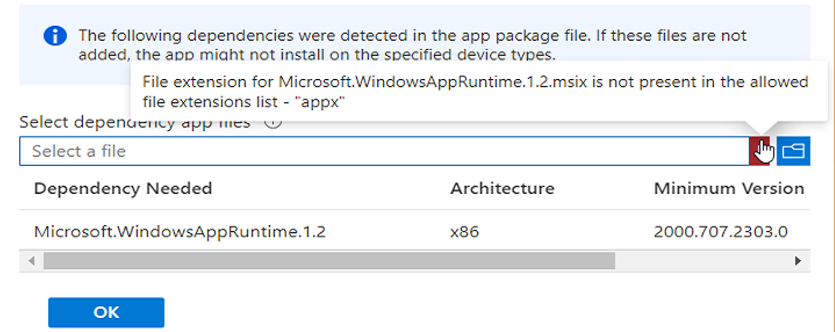Click the blue info icon in banner
The image size is (835, 332).
(x=55, y=36)
